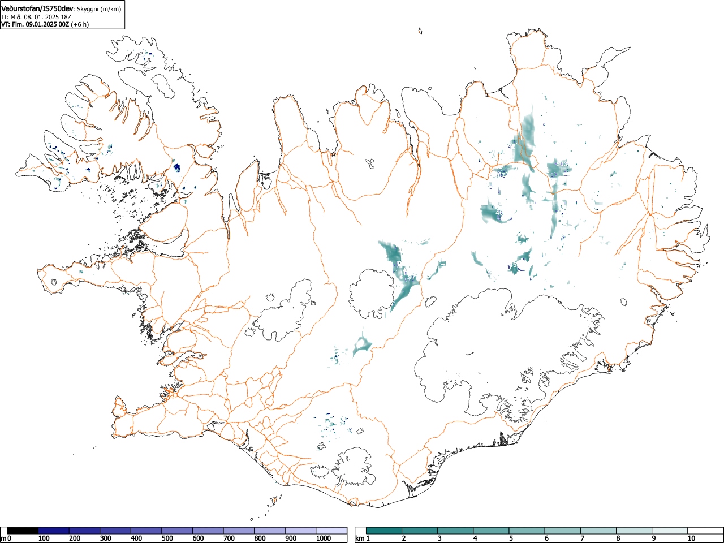Click the 'VT: Fim. 09.01.2025 00Z' line
This screenshot has height=543, width=724.
tap(35, 24)
